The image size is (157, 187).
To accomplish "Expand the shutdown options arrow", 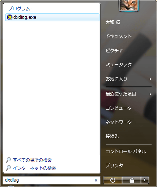I will pyautogui.click(x=145, y=180).
